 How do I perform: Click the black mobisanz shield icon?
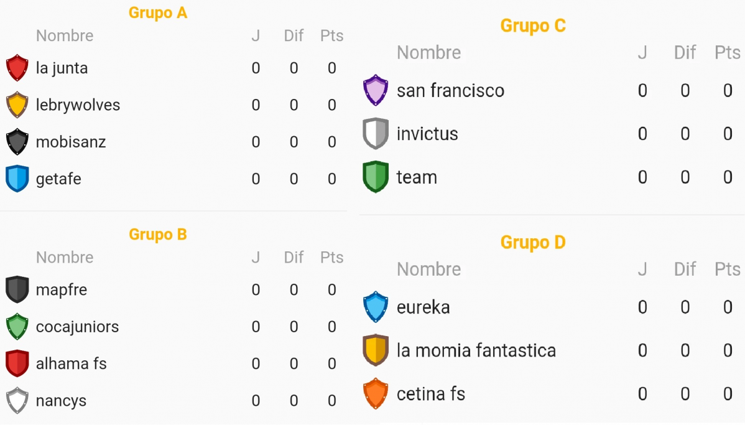(17, 142)
